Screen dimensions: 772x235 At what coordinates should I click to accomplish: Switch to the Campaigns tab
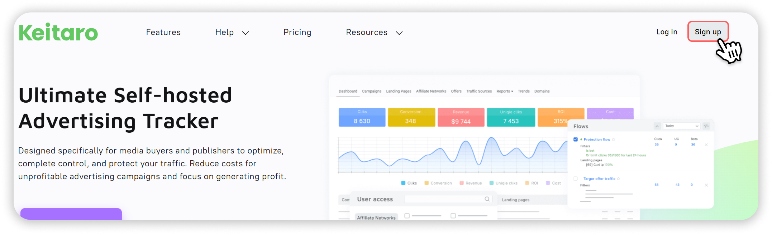(x=372, y=91)
